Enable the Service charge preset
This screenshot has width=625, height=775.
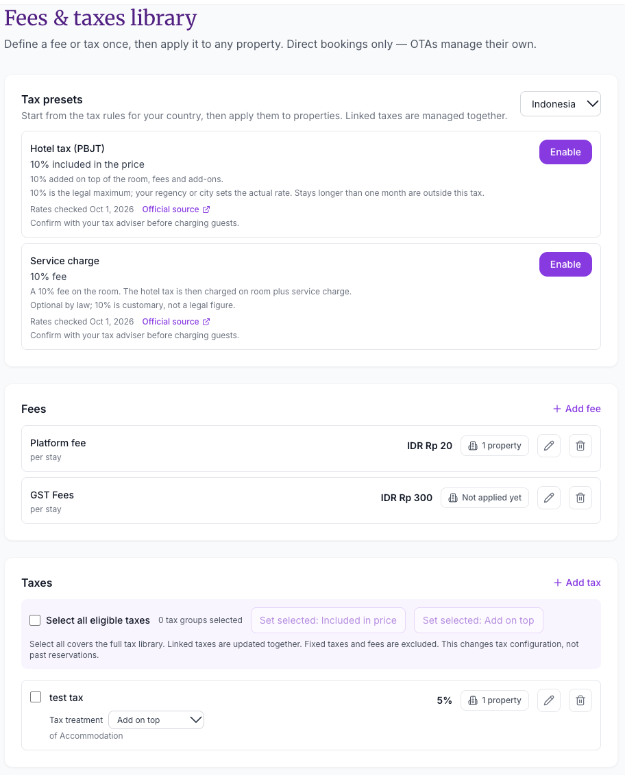(565, 264)
